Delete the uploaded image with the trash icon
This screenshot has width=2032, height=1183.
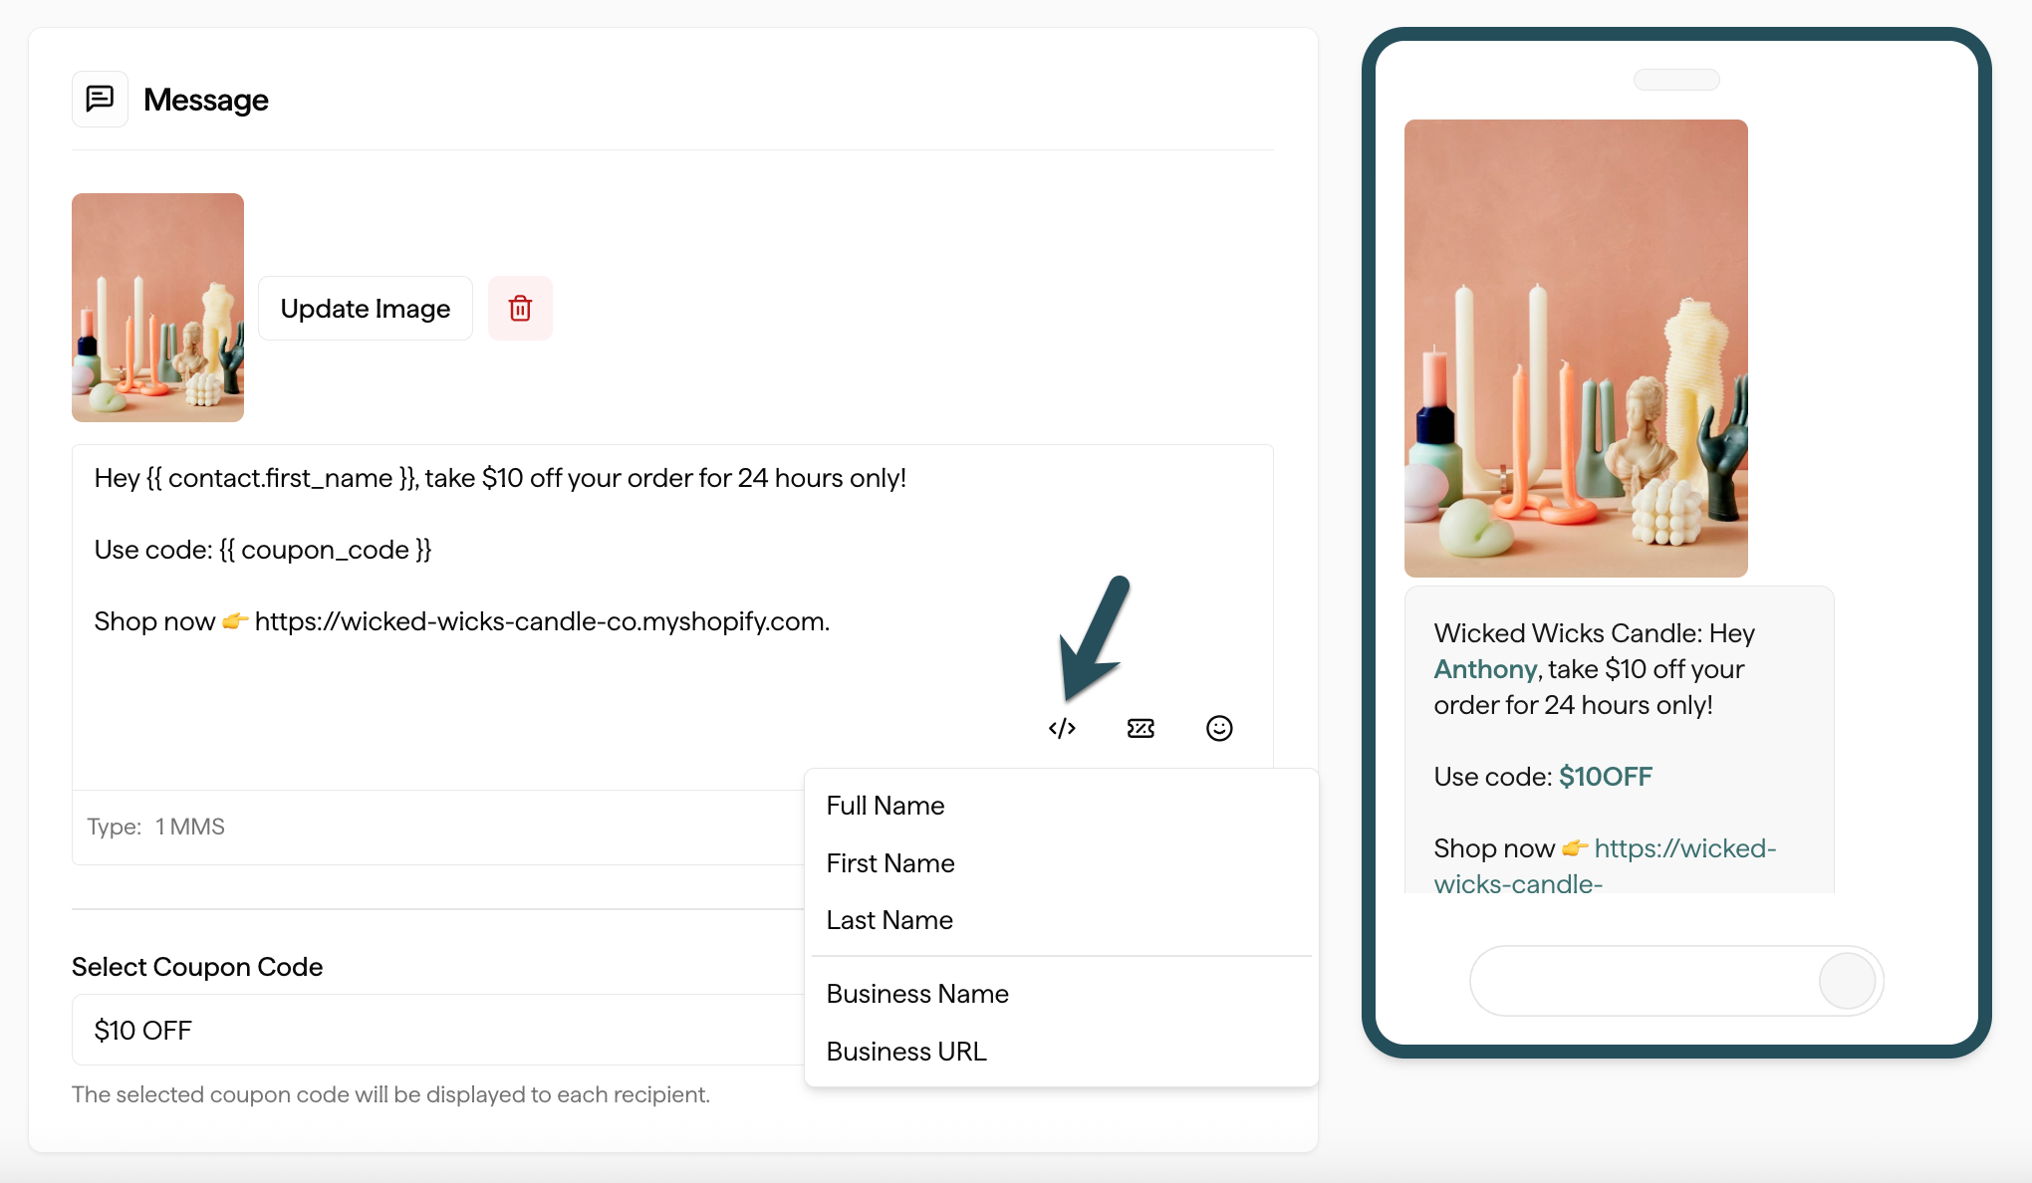pos(520,308)
